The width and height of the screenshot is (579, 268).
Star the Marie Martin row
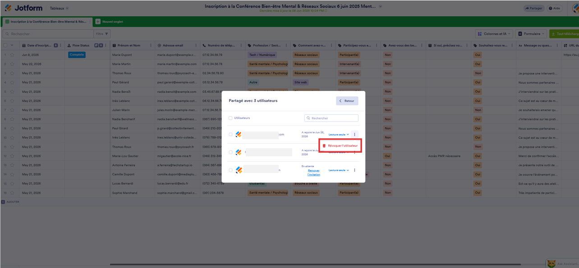click(x=12, y=64)
